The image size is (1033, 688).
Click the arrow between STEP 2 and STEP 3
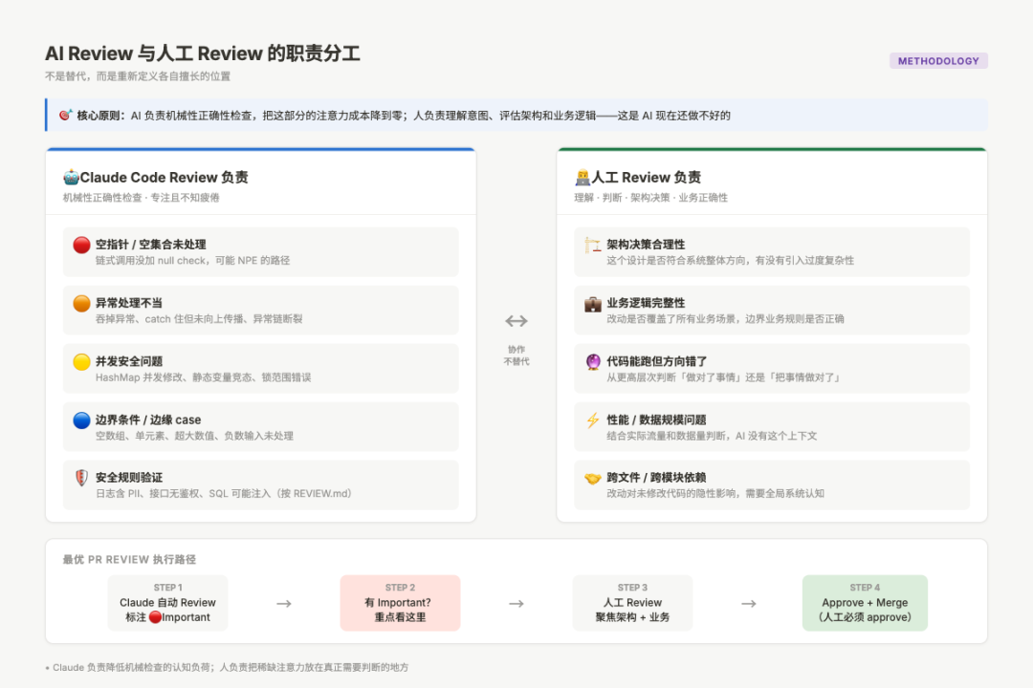516,604
